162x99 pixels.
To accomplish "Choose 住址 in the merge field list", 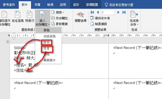I will (x=47, y=48).
